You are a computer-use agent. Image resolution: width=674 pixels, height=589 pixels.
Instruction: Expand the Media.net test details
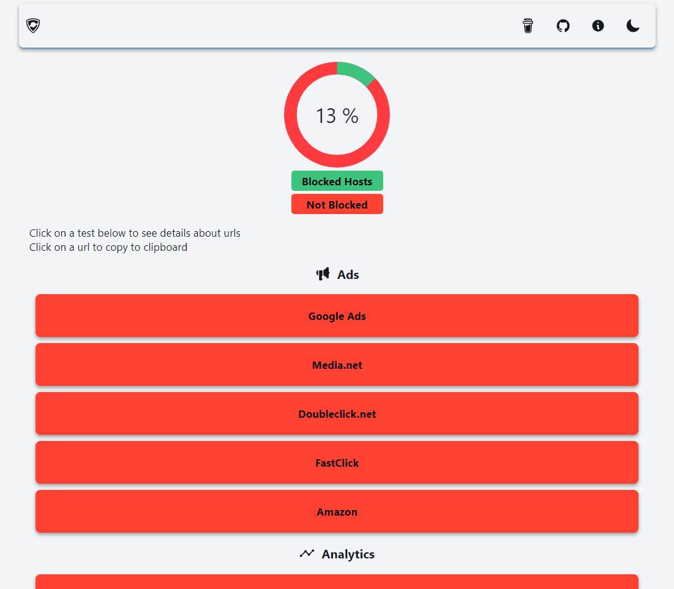337,365
